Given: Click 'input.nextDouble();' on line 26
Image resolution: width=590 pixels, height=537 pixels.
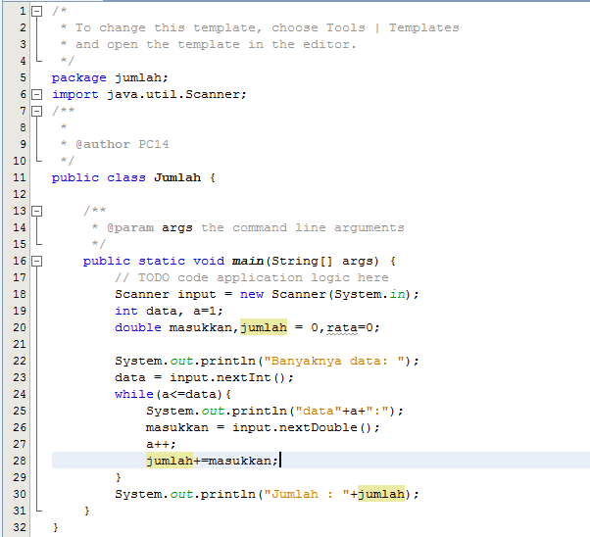Looking at the screenshot, I should pyautogui.click(x=306, y=427).
